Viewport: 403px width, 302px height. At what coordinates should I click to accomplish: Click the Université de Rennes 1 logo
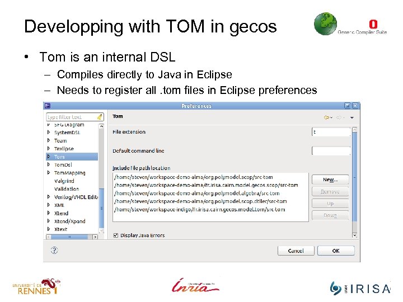pos(36,286)
